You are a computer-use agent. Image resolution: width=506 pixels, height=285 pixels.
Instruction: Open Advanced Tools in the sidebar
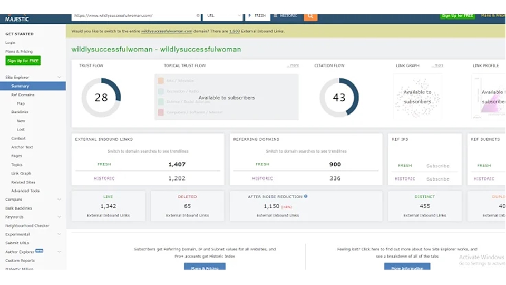25,191
